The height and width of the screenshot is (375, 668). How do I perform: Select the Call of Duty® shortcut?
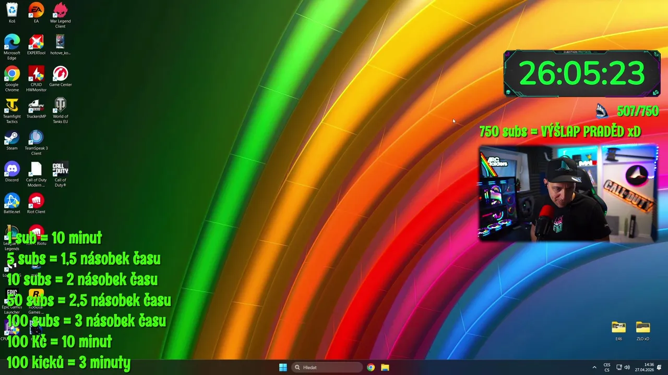[x=61, y=174]
